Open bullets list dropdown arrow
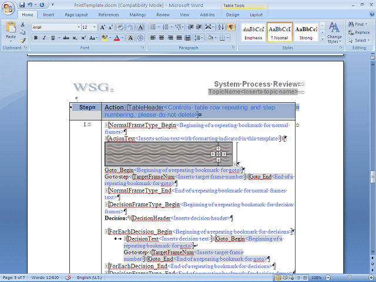This screenshot has width=376, height=282. [159, 27]
